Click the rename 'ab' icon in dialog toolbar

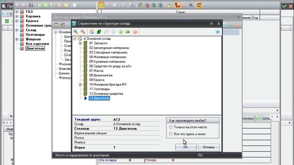[128, 32]
